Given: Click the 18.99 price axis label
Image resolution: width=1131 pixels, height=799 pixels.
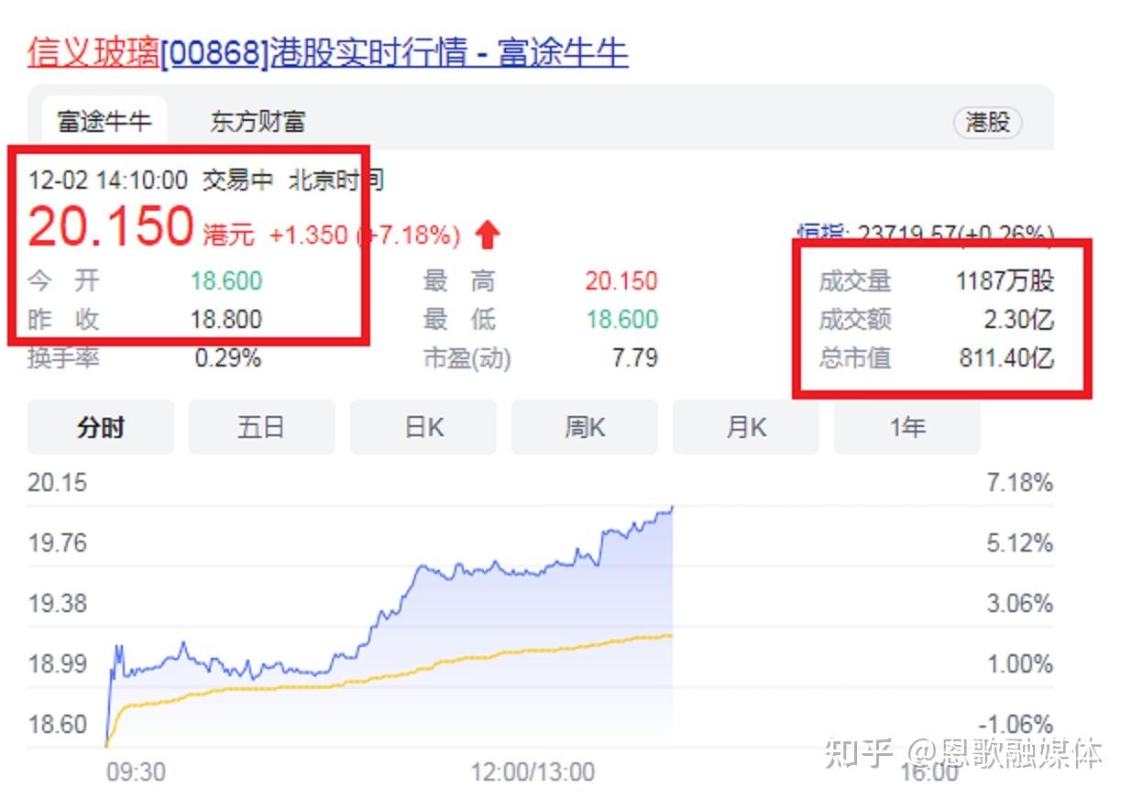Looking at the screenshot, I should pos(57,663).
